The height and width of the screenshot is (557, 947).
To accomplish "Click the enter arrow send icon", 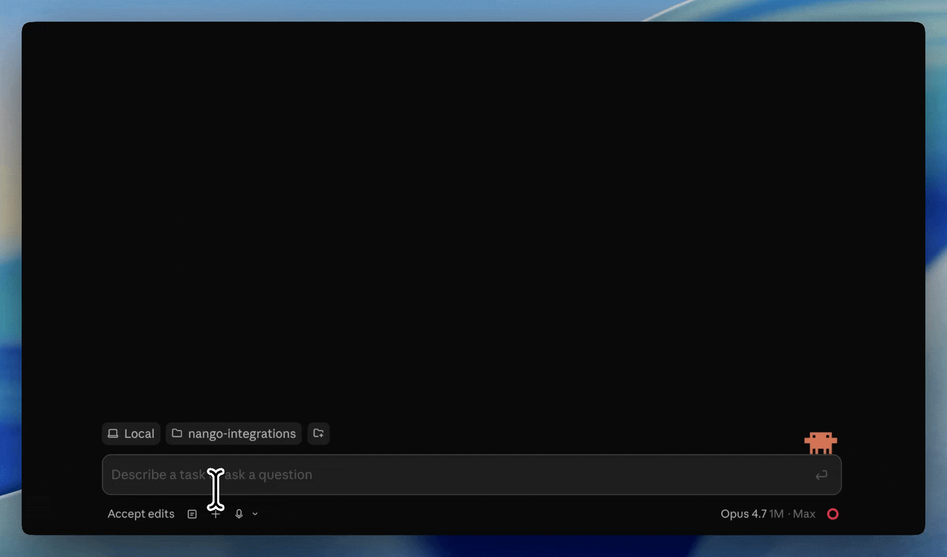I will 822,474.
